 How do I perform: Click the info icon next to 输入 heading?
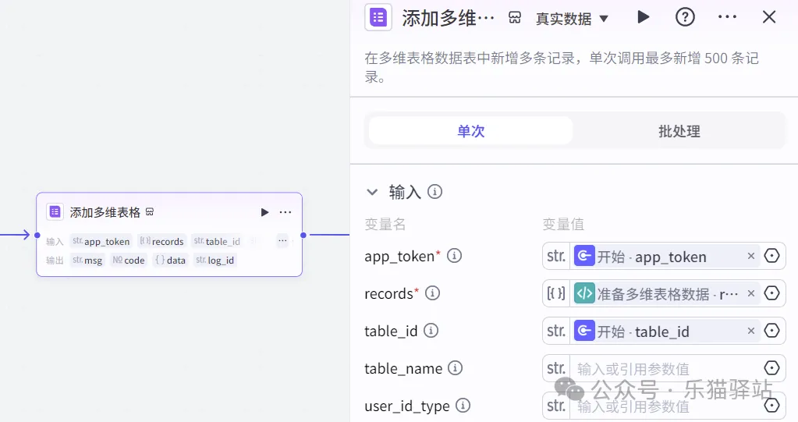435,192
